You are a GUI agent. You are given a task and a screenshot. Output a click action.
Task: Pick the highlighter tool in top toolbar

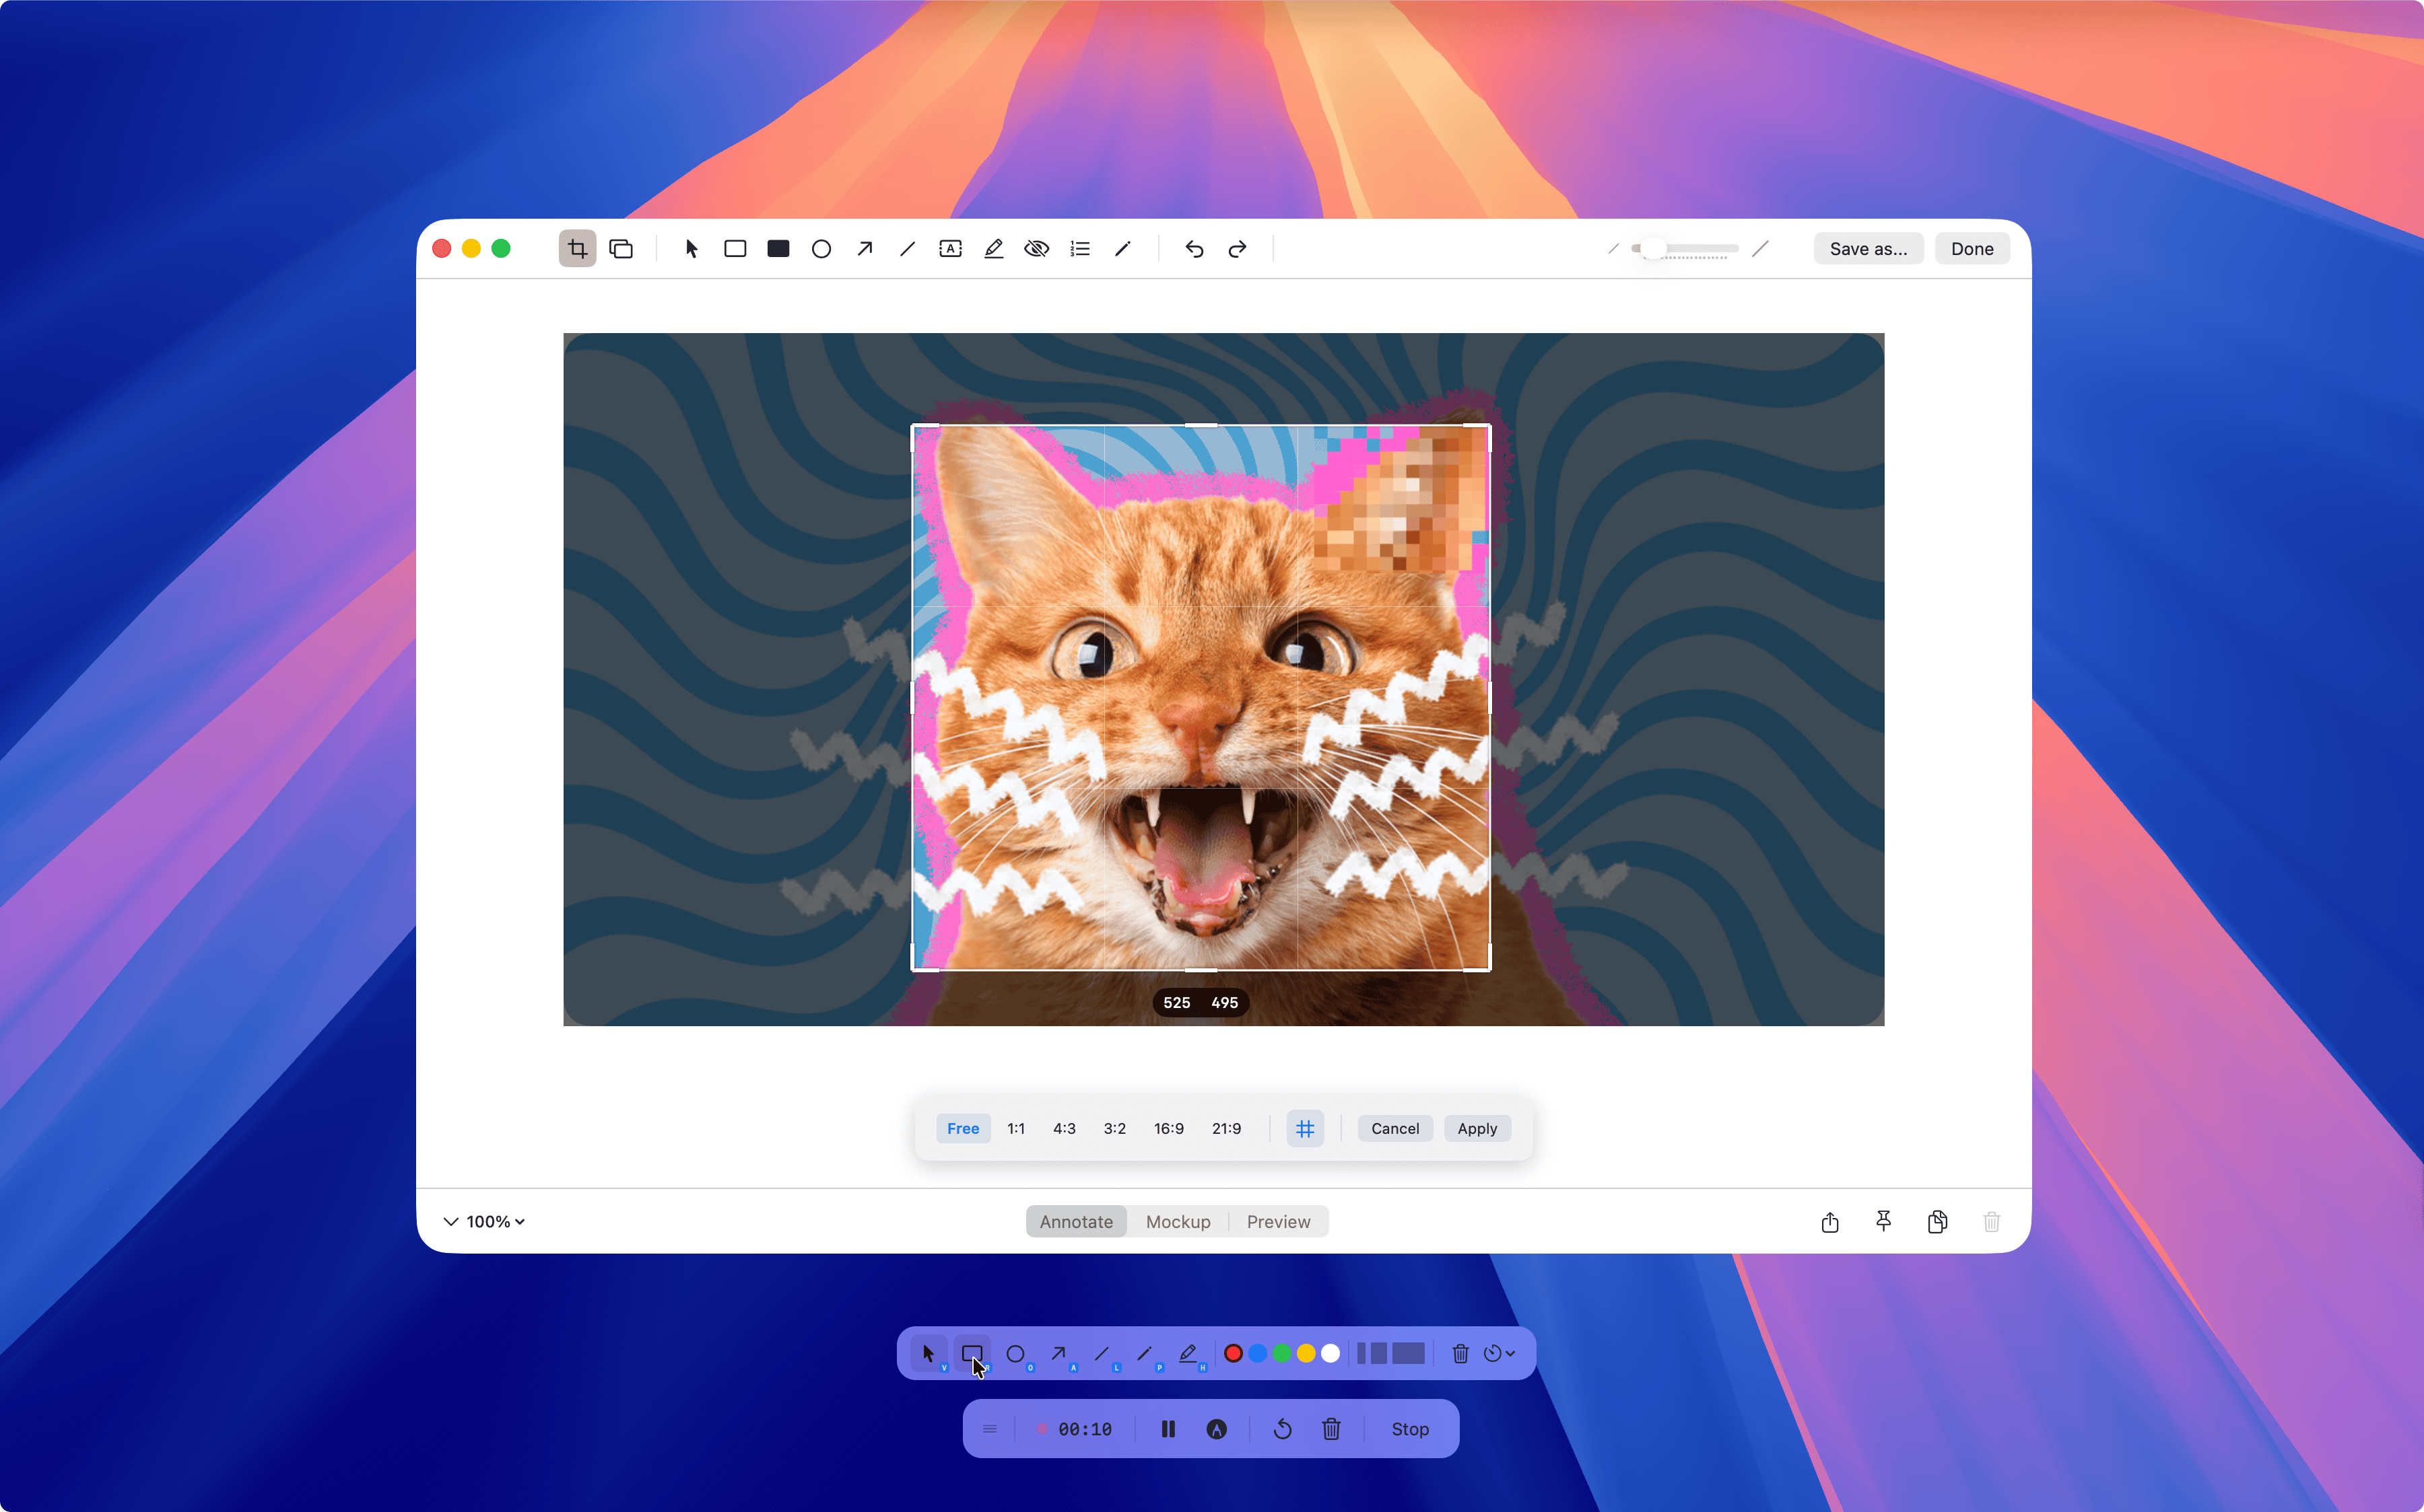click(x=993, y=249)
